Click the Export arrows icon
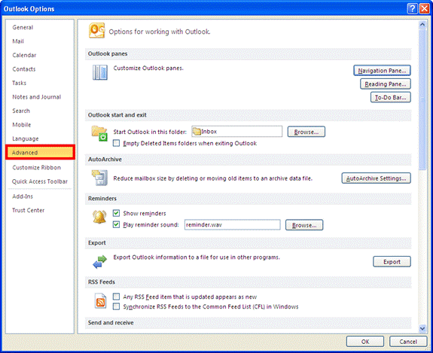The height and width of the screenshot is (353, 433). 99,261
